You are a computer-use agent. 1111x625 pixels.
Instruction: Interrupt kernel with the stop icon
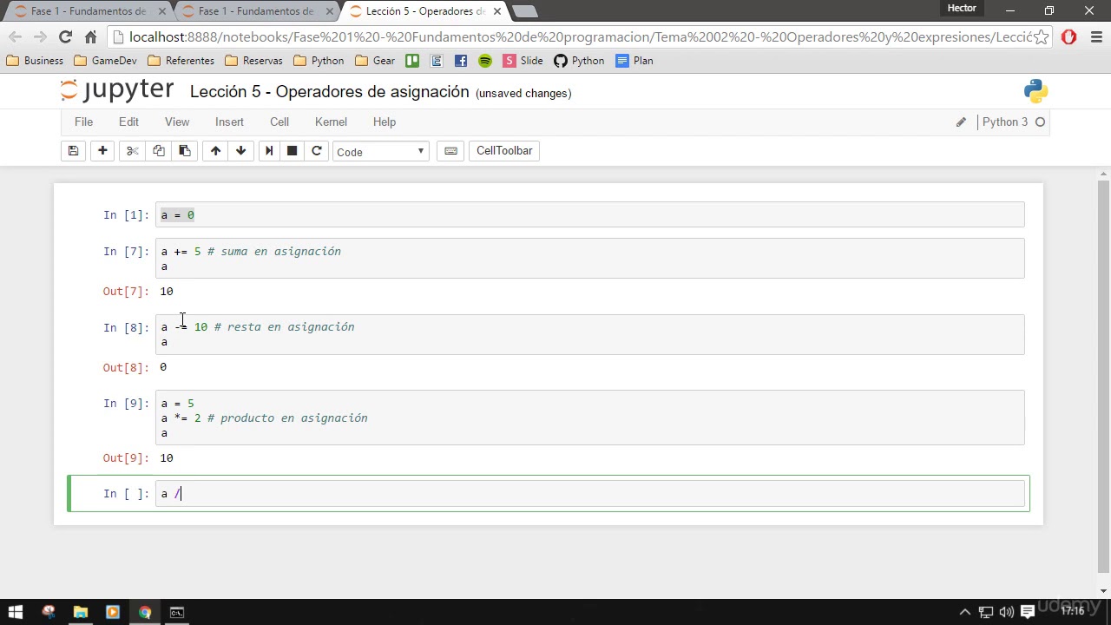[x=293, y=151]
